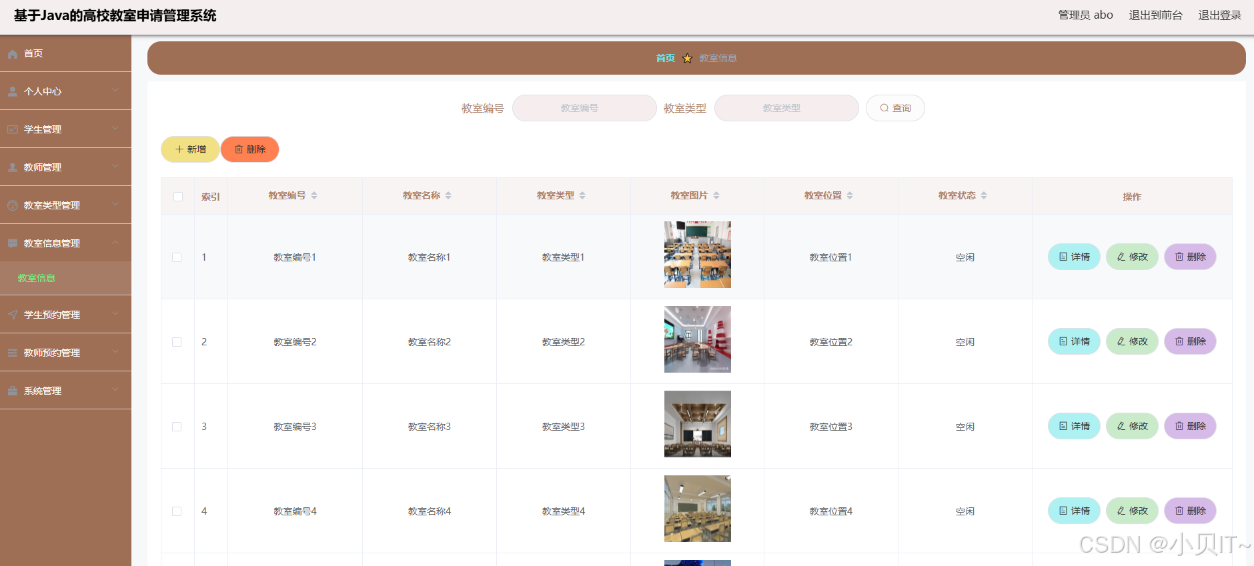Image resolution: width=1254 pixels, height=566 pixels.
Task: Click the 教室编号 search input field
Action: tap(584, 108)
